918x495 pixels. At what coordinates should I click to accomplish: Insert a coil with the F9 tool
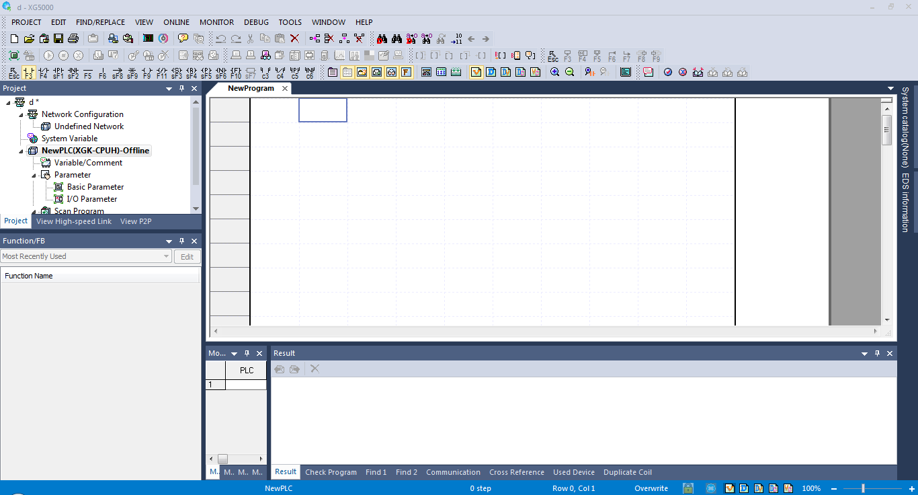click(147, 73)
